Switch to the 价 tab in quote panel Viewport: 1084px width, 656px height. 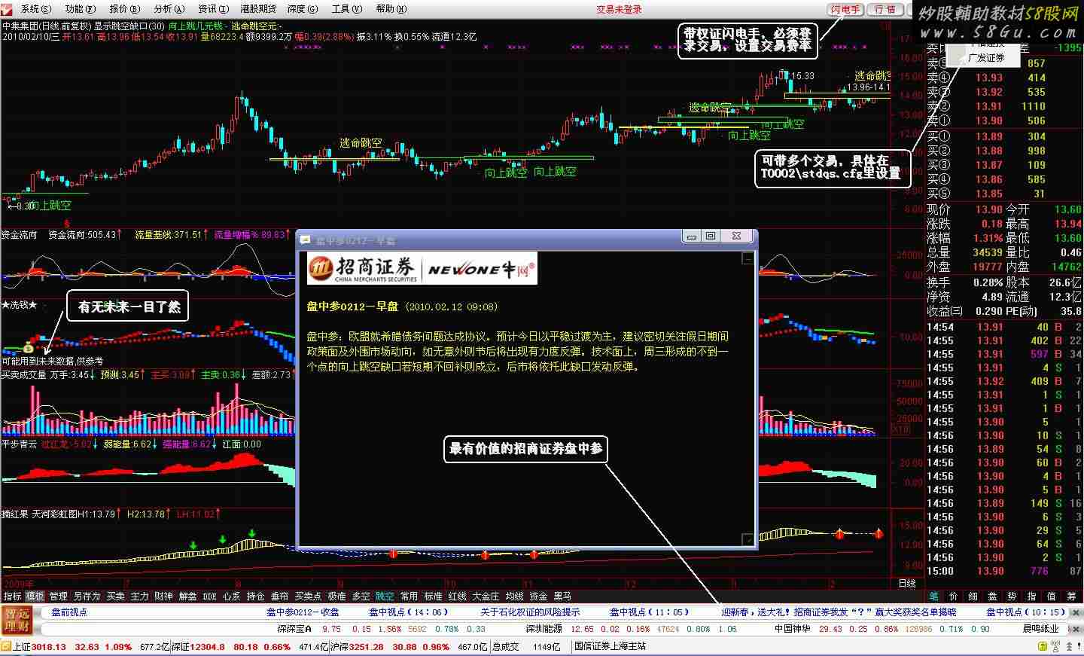[954, 596]
